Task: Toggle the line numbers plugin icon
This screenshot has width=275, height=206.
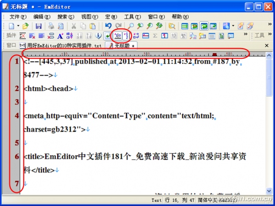Action: click(126, 36)
